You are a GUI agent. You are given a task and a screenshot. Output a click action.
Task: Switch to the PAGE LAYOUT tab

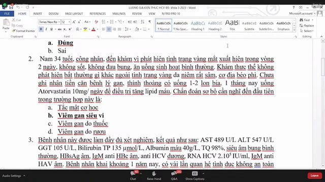[x=74, y=14]
